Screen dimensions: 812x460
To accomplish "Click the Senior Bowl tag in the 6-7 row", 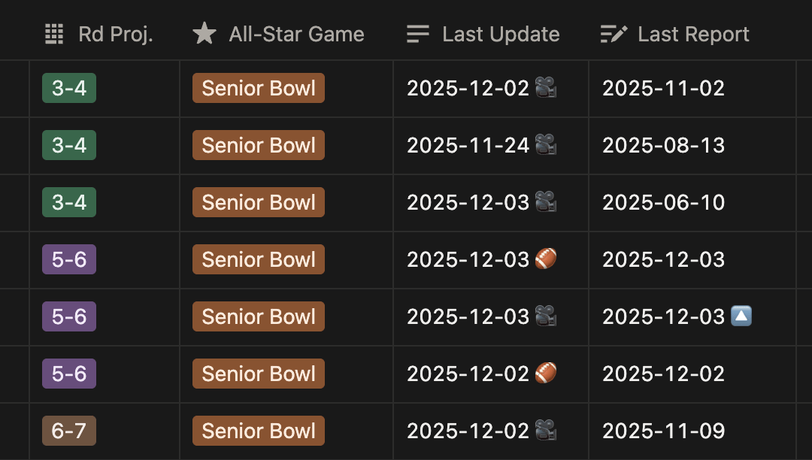I will [259, 431].
